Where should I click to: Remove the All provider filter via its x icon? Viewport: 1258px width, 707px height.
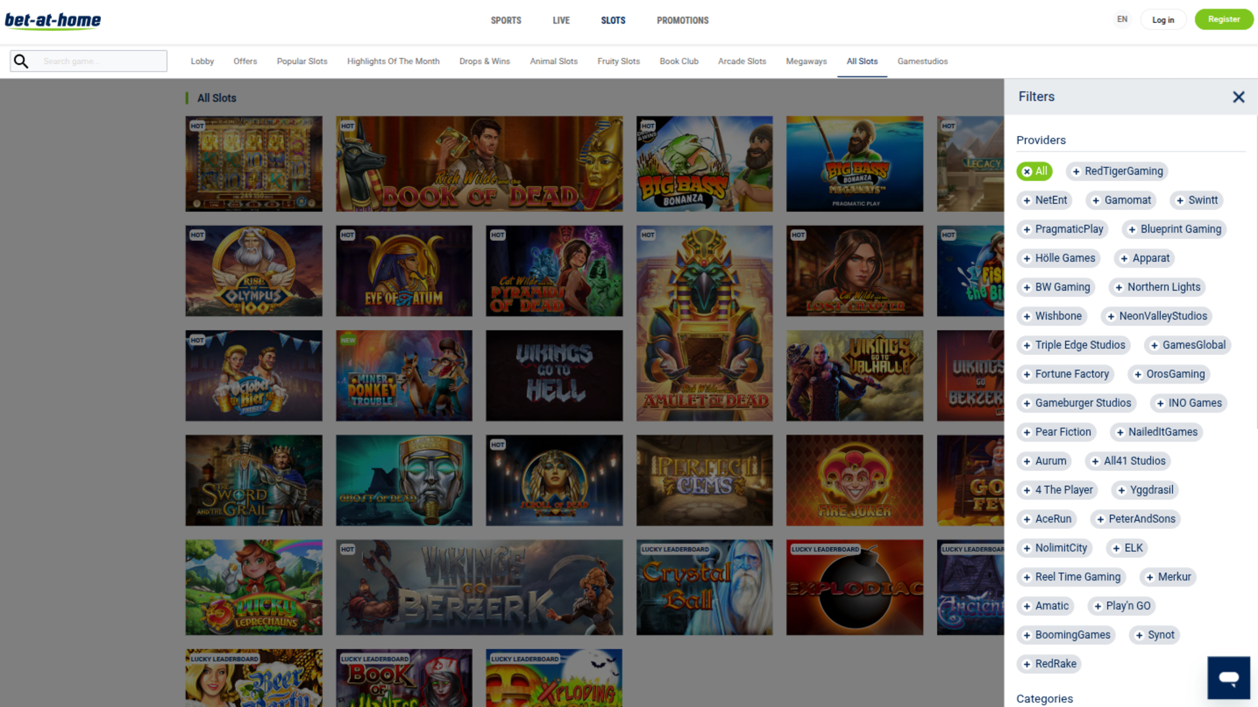coord(1027,171)
